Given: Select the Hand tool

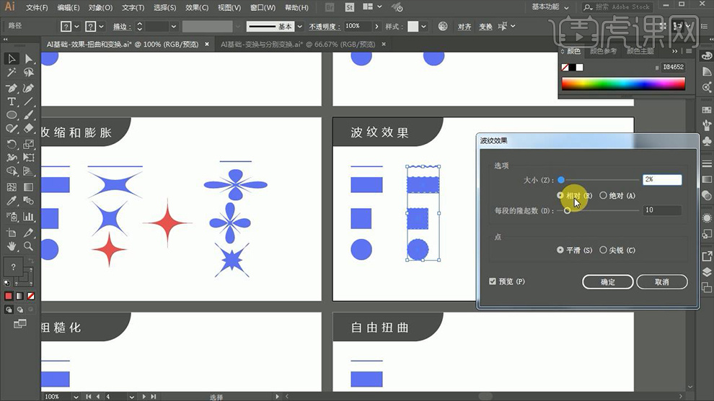Looking at the screenshot, I should tap(12, 246).
